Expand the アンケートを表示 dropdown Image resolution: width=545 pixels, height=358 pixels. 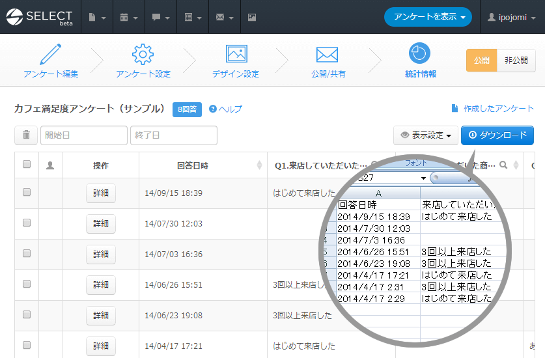pos(427,17)
